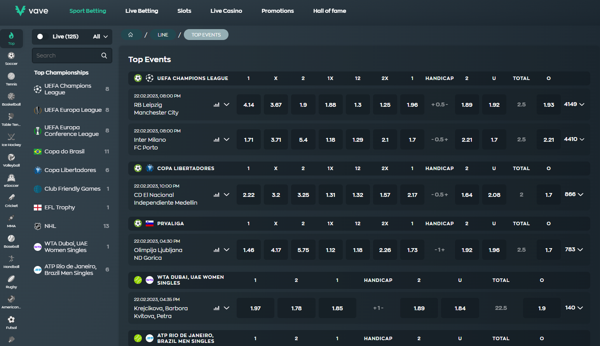Open Club Friendly Games championship
The width and height of the screenshot is (600, 346).
[x=72, y=189]
